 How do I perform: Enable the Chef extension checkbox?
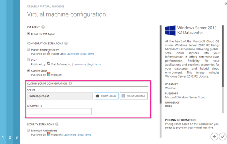click(x=29, y=60)
